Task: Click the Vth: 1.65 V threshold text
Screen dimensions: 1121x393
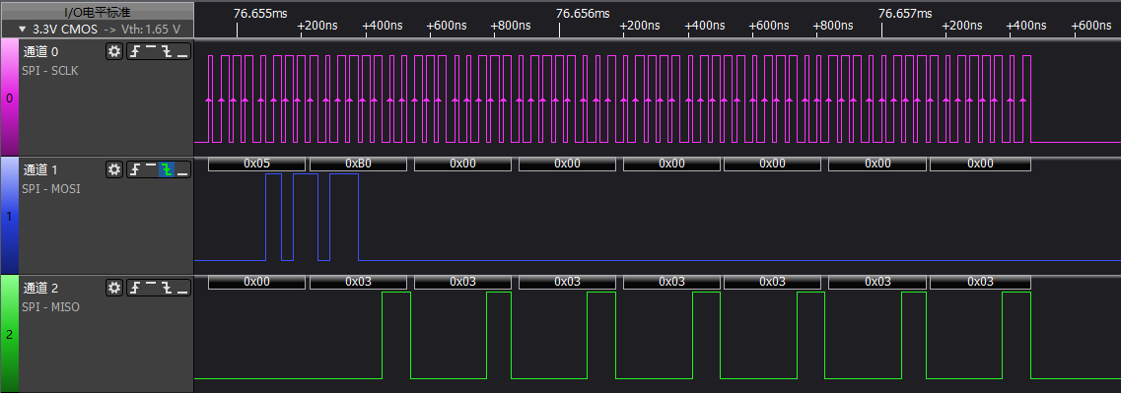Action: click(151, 30)
